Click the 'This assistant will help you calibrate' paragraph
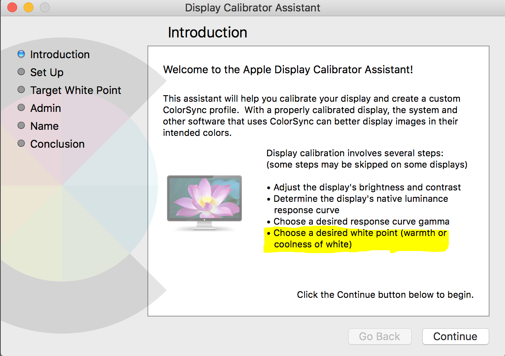 [312, 116]
